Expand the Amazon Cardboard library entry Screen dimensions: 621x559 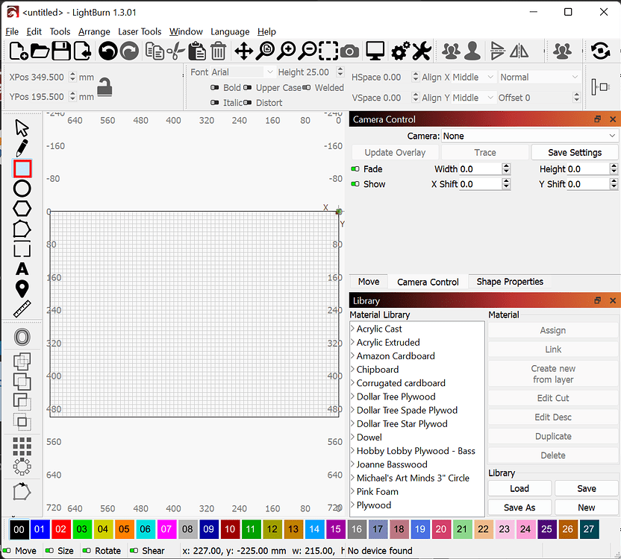point(352,356)
